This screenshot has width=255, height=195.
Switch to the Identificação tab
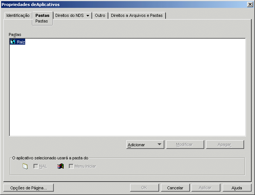18,15
